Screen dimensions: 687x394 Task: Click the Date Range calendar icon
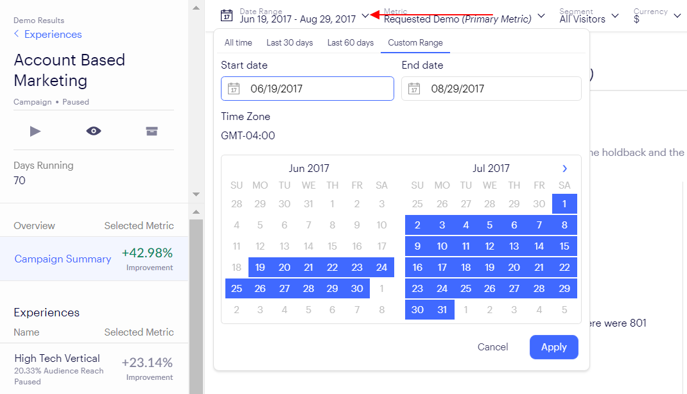click(226, 16)
